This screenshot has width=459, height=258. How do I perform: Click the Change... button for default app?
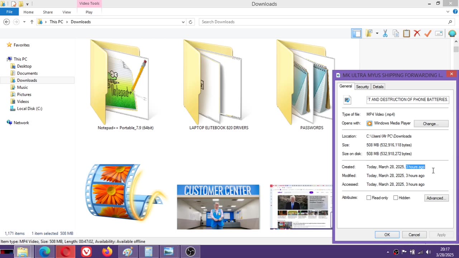pos(431,124)
